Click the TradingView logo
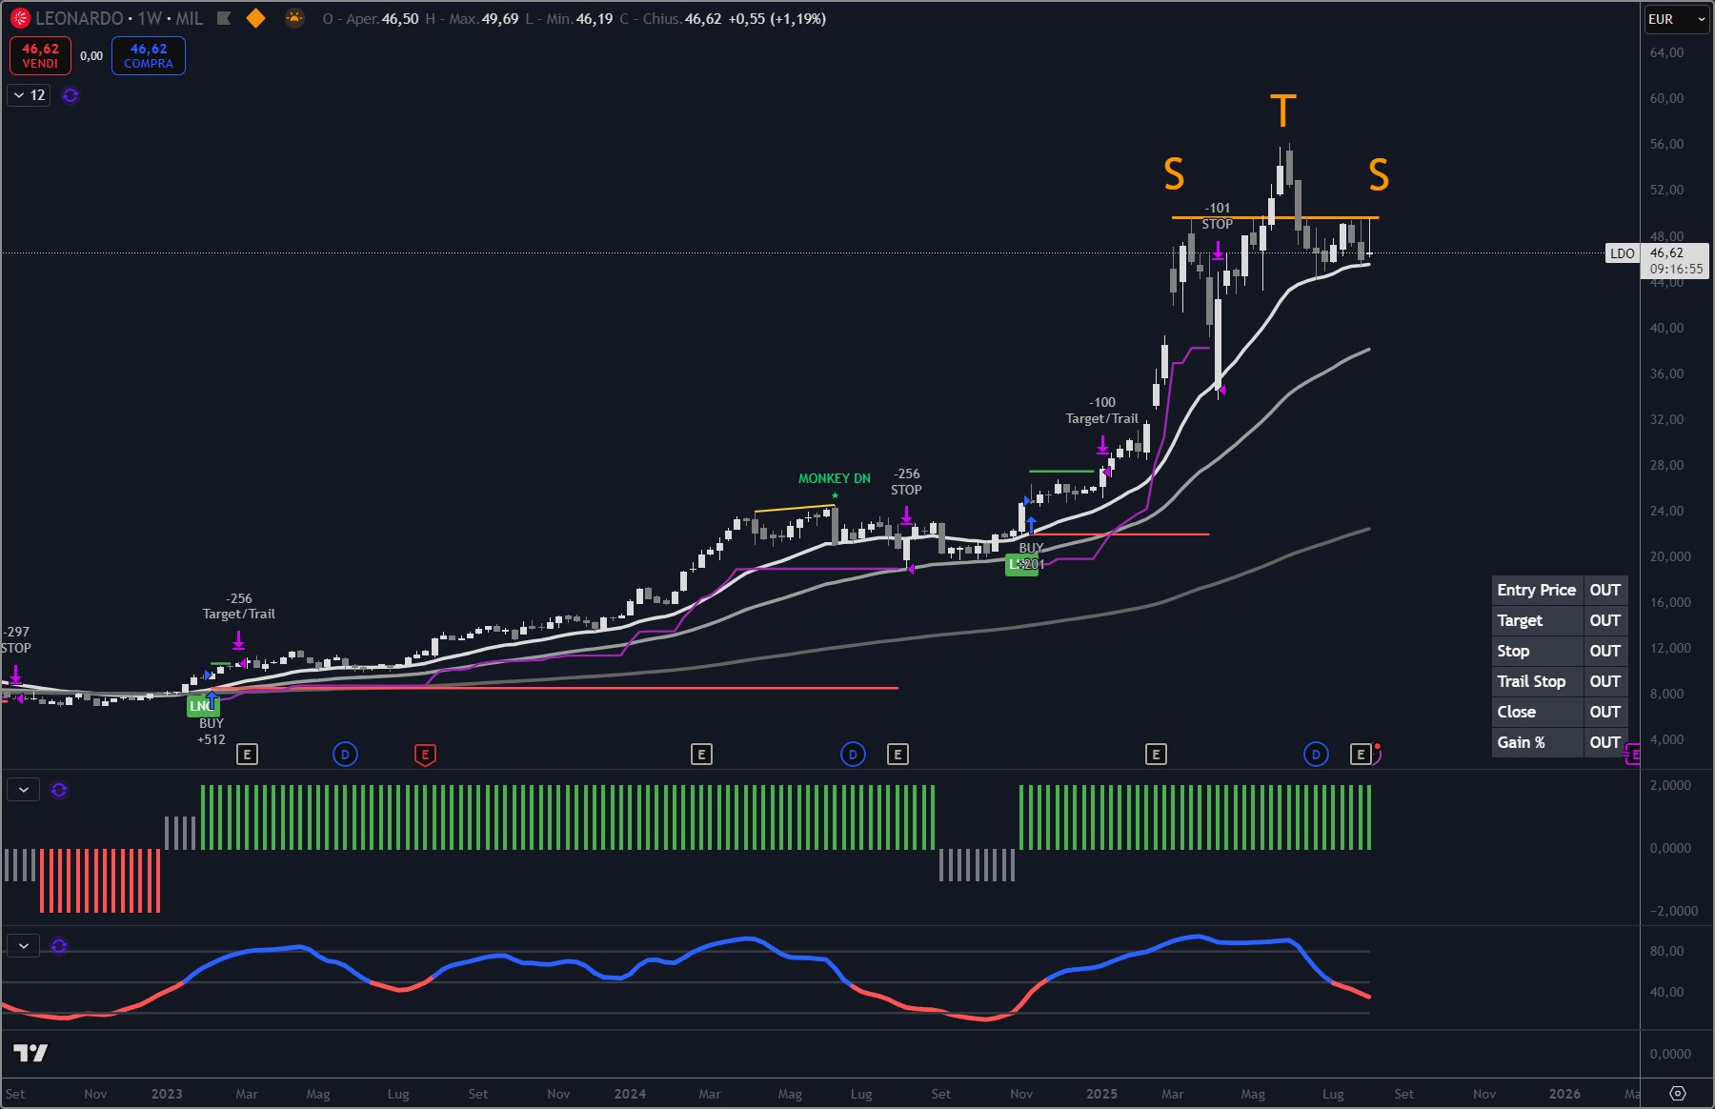This screenshot has width=1715, height=1109. [x=30, y=1053]
